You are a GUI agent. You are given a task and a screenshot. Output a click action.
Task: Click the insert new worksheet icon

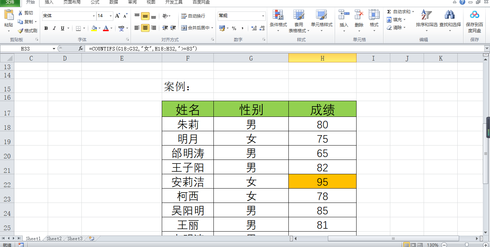tap(92, 238)
